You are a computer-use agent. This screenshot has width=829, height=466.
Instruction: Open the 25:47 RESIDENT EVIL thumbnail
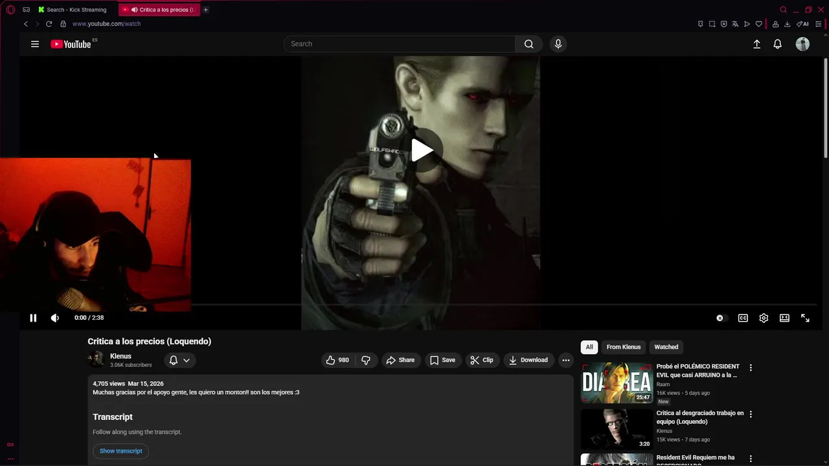[x=617, y=383]
